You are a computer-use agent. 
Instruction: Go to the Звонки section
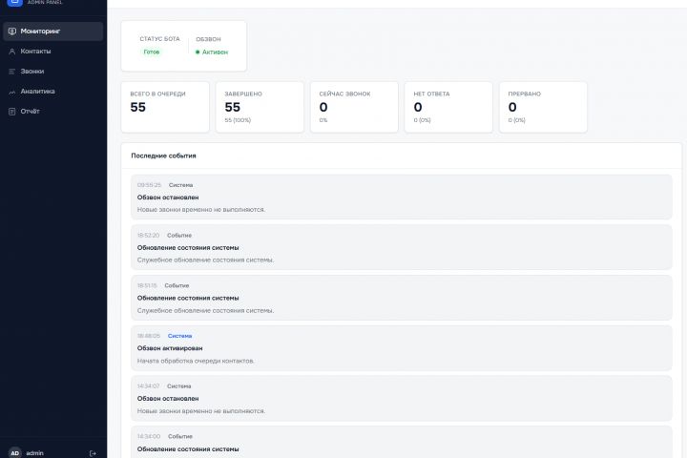32,72
